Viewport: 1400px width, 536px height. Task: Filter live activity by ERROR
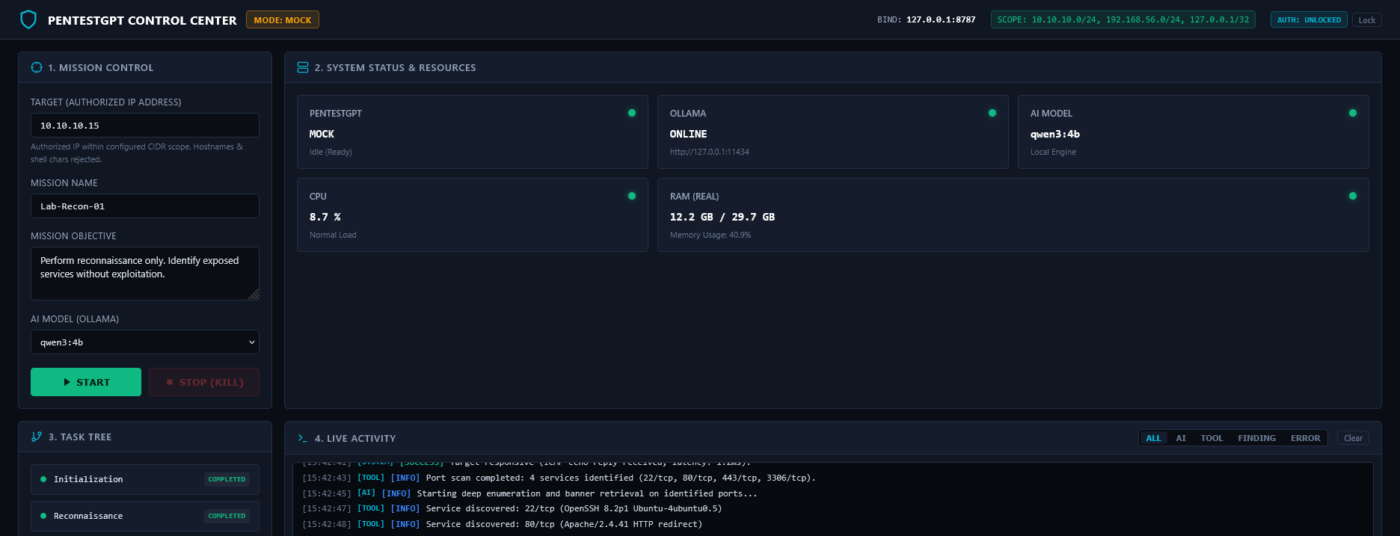(1305, 438)
